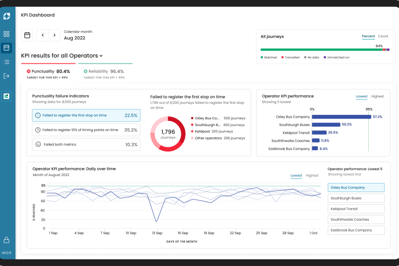Click the All journeys green progress bar
399x266 pixels.
click(322, 49)
